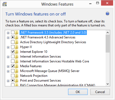
Task: Expand the Media Features node
Action: tap(8, 66)
